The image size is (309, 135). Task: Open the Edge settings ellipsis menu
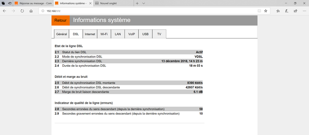click(304, 11)
